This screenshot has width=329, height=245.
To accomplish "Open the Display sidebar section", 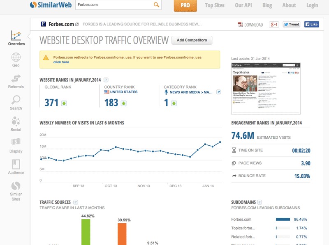I will pos(16,143).
